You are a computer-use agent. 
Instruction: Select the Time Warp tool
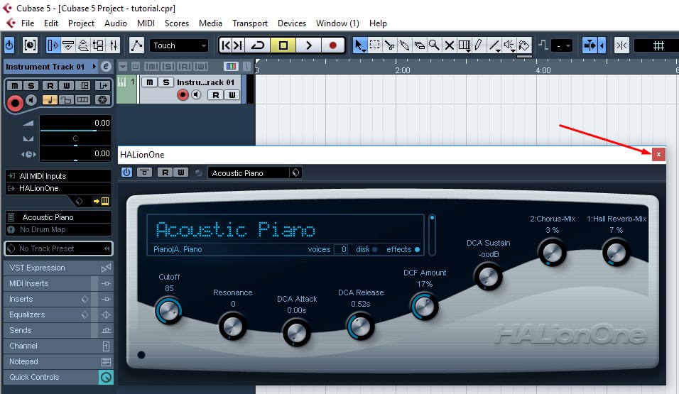[x=465, y=45]
